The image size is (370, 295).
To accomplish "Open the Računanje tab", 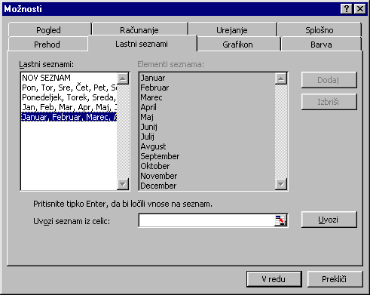I will 139,30.
